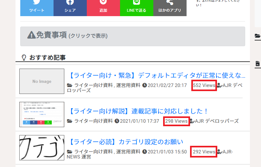Open ライター向け資料 category in the first article
Screen dimensions: 261x167
(93, 85)
